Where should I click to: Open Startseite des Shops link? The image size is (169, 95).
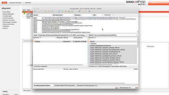point(16,3)
